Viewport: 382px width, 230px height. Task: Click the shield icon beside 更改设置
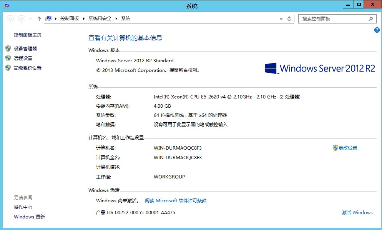(335, 148)
